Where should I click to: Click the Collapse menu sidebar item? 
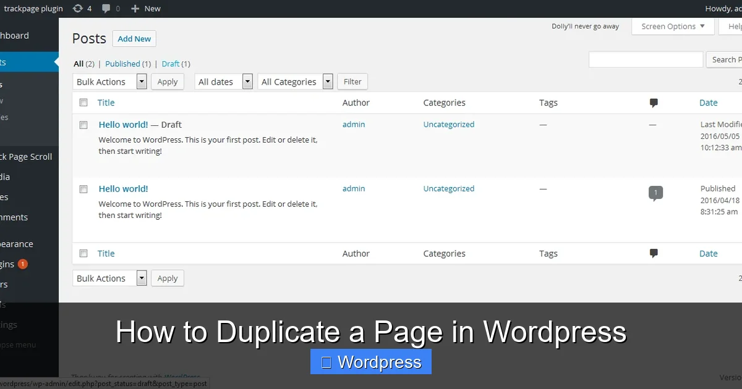[x=19, y=345]
